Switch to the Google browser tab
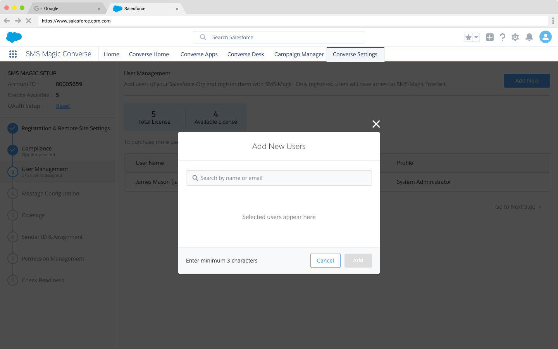 67,9
